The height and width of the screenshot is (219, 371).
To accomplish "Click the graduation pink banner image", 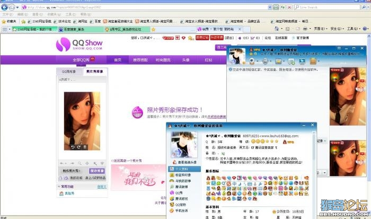I will point(138,177).
